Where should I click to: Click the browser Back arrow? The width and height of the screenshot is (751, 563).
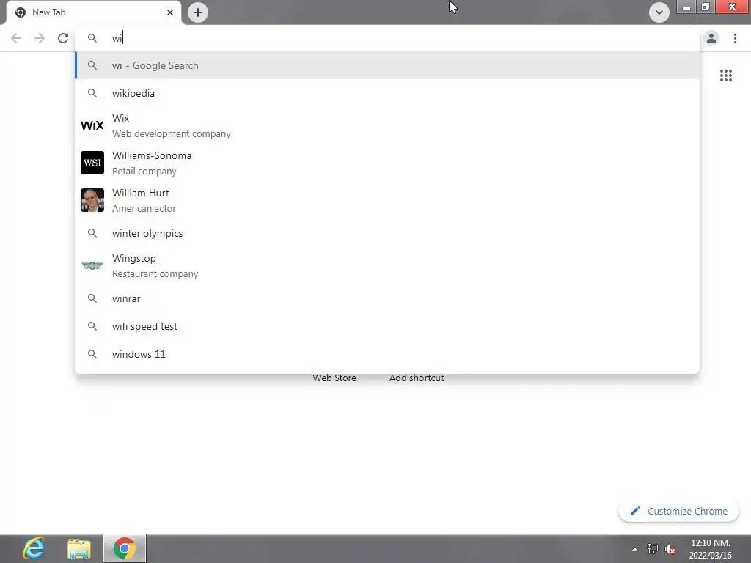tap(16, 38)
